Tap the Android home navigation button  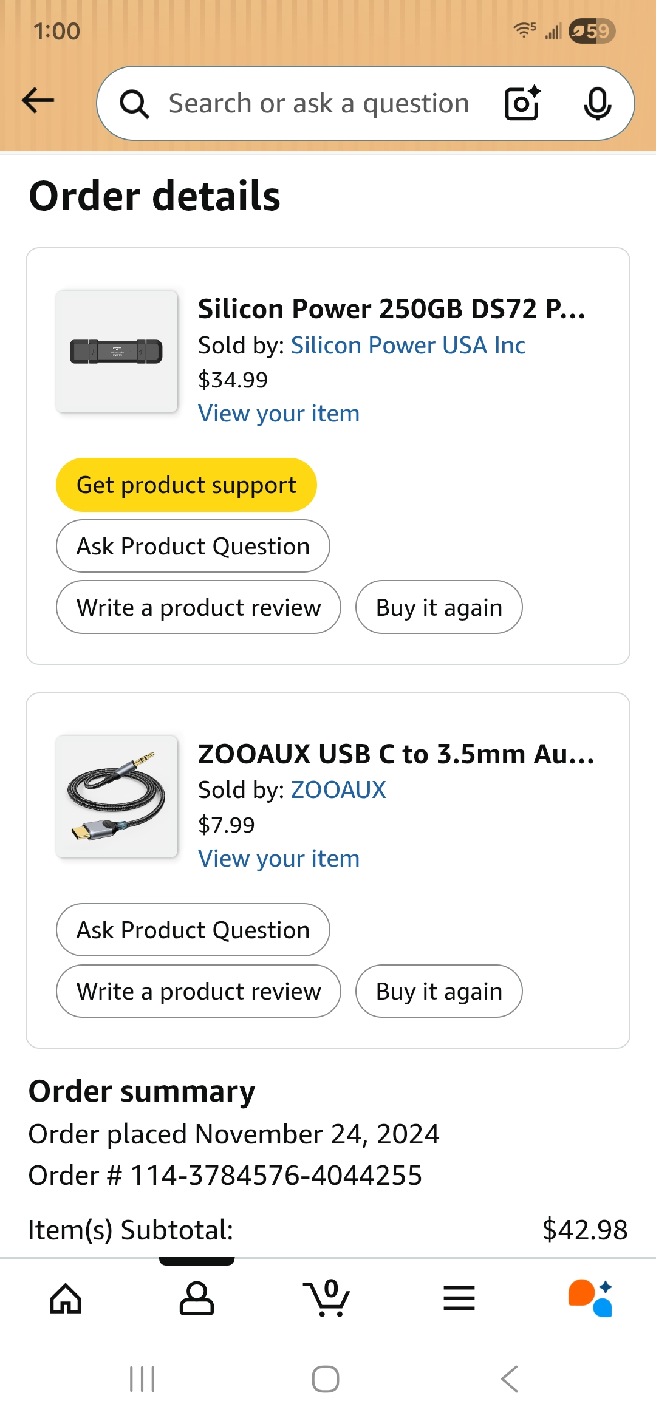click(326, 1378)
